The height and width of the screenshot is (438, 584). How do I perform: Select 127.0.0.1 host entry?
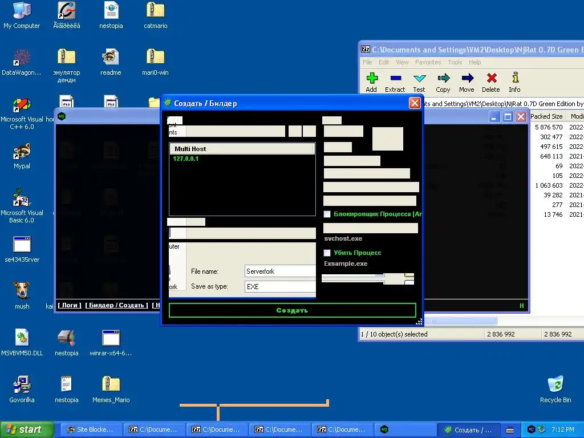(185, 159)
